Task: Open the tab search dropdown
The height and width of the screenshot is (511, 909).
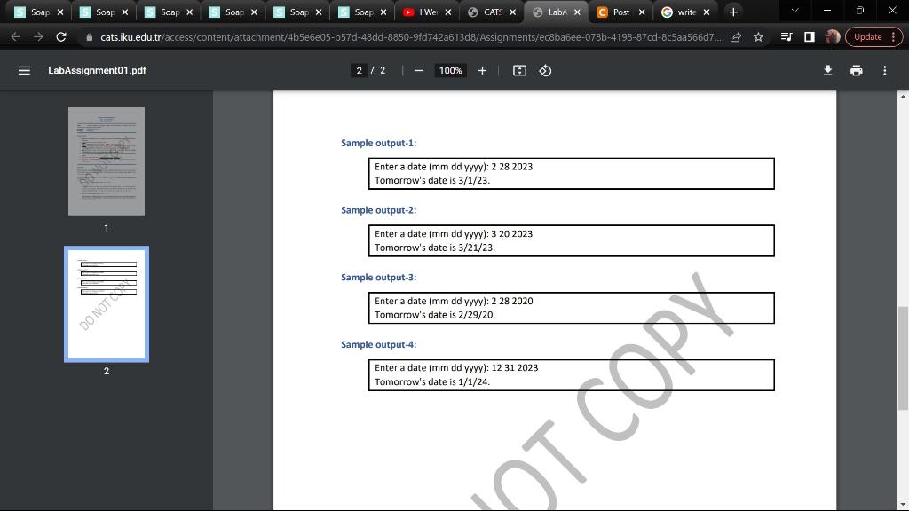Action: point(794,12)
